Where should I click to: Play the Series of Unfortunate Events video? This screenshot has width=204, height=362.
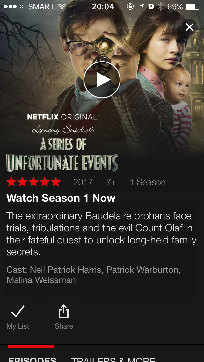102,80
